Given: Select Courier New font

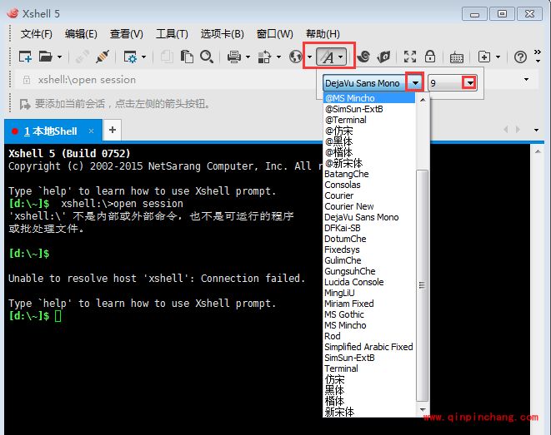Looking at the screenshot, I should (x=369, y=206).
